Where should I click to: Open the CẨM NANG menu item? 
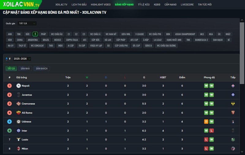pos(171,5)
